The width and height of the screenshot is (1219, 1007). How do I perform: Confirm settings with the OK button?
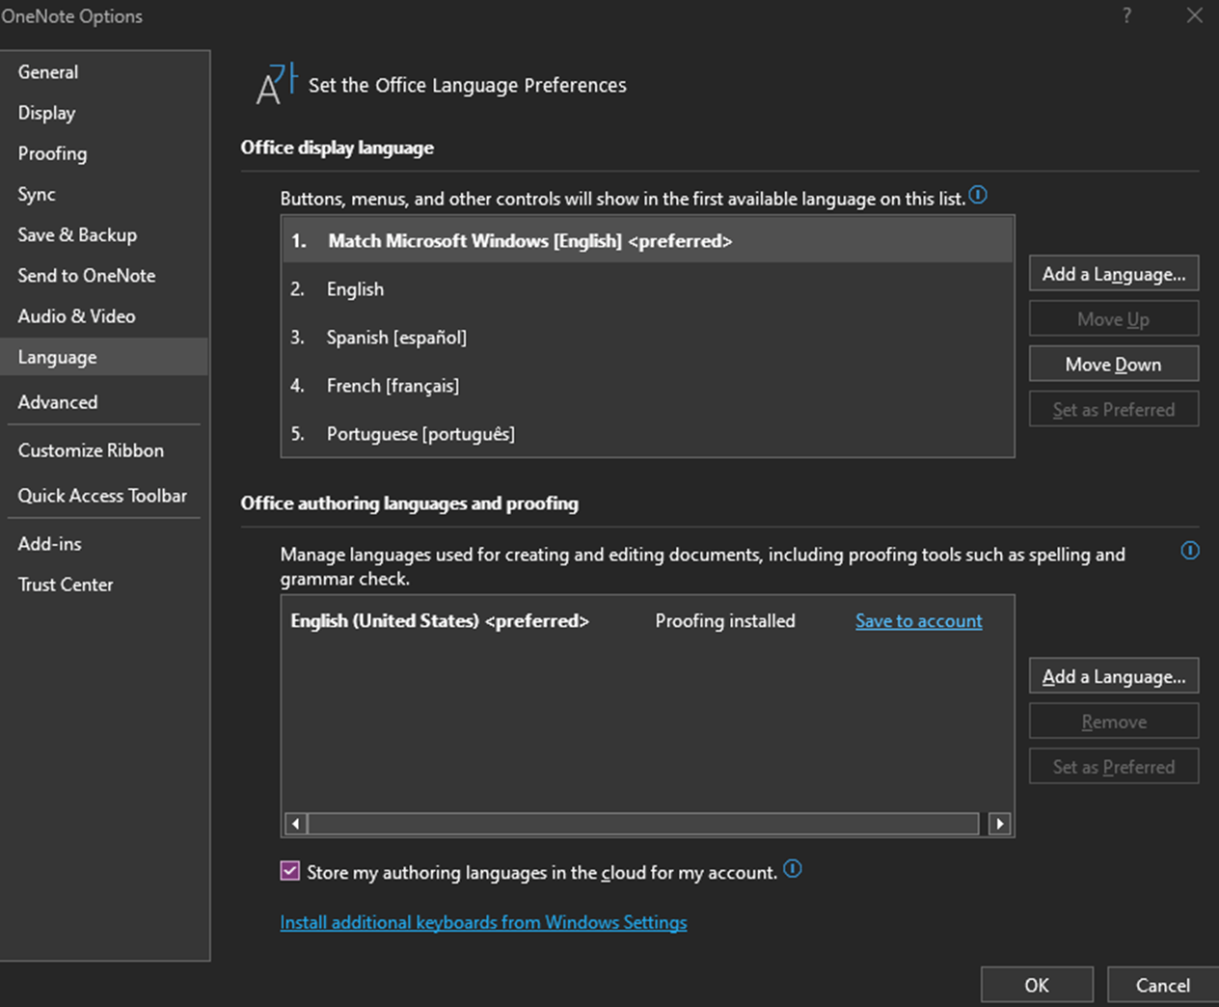pos(1037,985)
